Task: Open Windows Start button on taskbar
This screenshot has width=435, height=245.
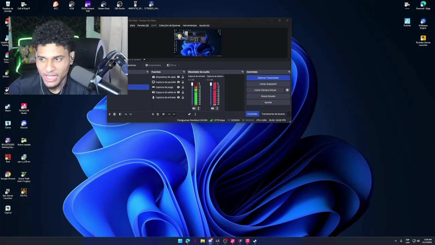Action: pyautogui.click(x=180, y=241)
